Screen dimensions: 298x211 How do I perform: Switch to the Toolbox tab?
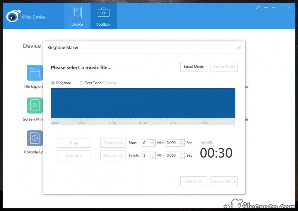pos(104,16)
